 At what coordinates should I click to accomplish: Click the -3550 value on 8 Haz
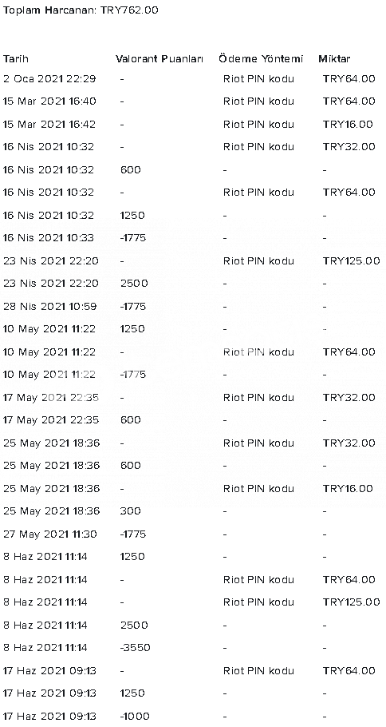coord(135,648)
